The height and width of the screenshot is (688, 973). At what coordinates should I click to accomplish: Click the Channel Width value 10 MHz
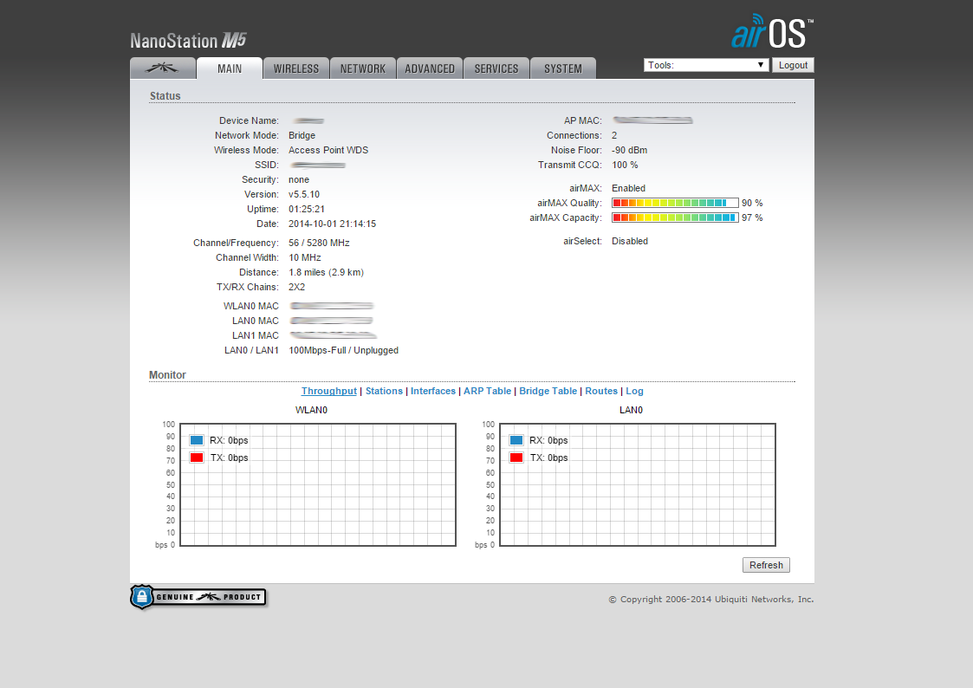[x=305, y=257]
